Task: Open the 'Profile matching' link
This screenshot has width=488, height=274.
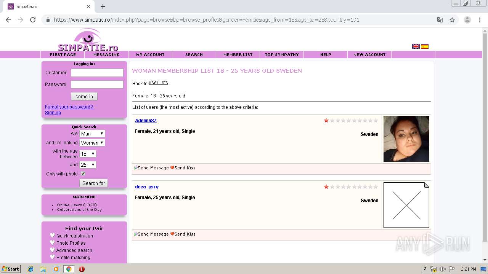Action: tap(73, 257)
